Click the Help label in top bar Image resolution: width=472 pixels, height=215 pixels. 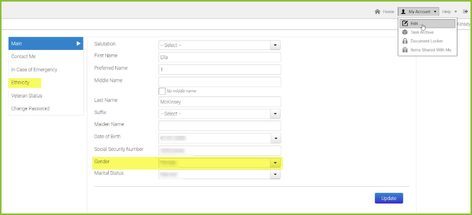pos(446,12)
